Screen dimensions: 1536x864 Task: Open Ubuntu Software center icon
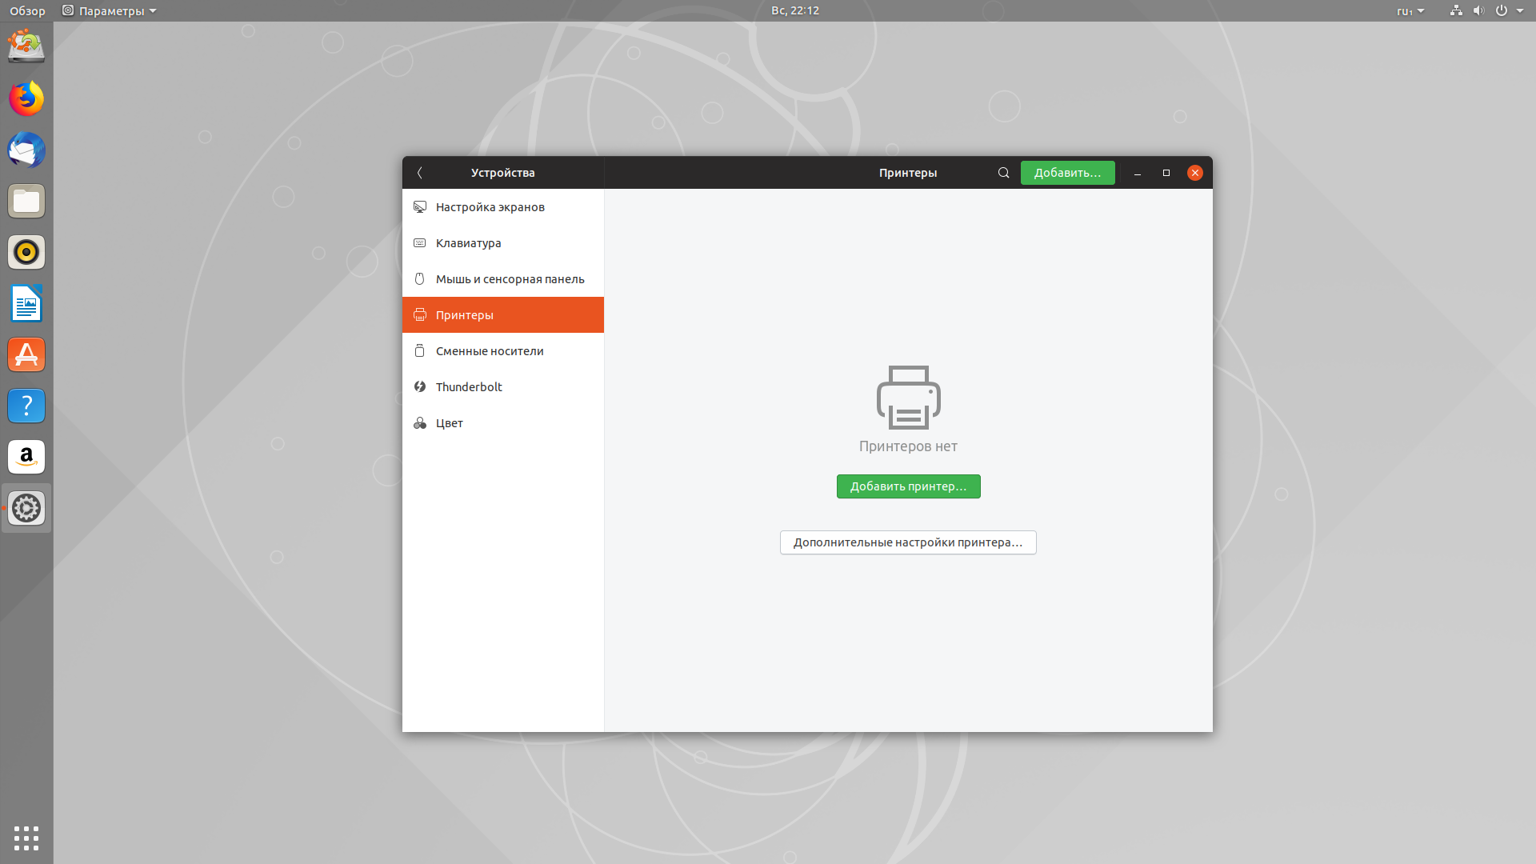(26, 354)
